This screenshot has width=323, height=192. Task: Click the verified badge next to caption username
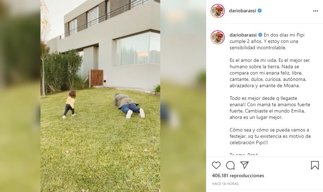pyautogui.click(x=260, y=35)
